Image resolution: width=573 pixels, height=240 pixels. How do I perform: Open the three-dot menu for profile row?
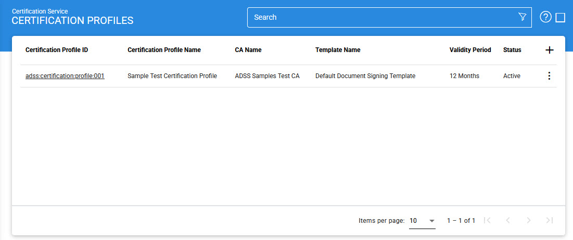coord(549,76)
